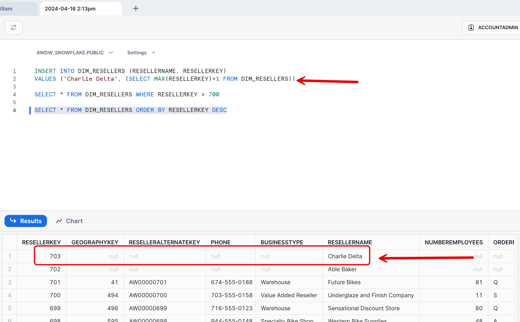Click the plus icon to add new worksheet tab
520x322 pixels.
coord(136,9)
